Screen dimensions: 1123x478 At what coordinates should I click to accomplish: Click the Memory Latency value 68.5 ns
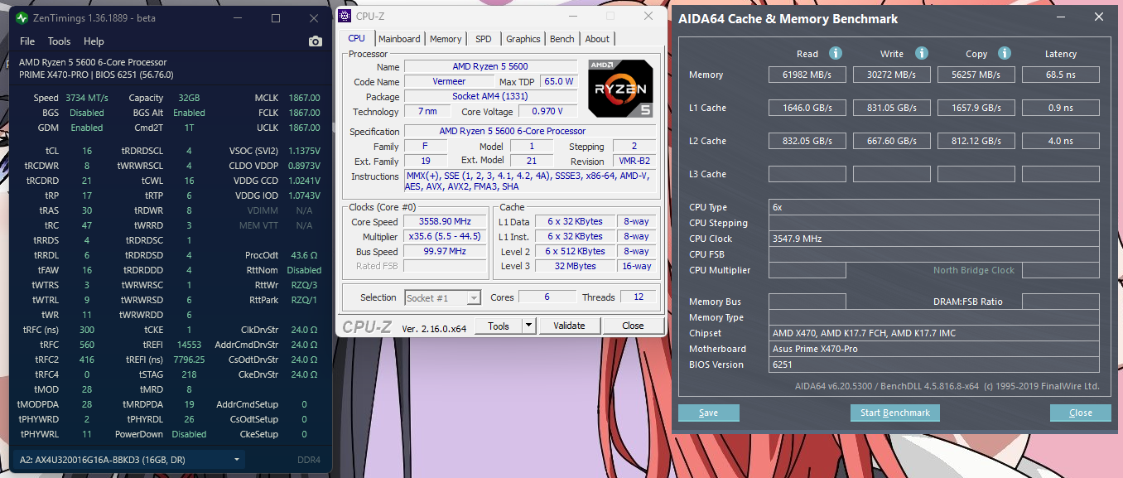point(1061,75)
